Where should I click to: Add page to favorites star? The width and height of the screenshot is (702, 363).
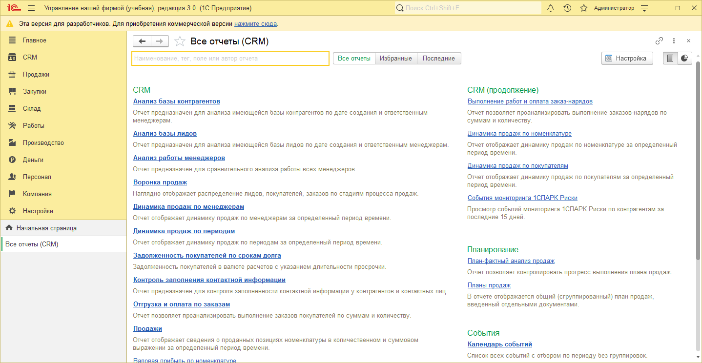[x=180, y=41]
